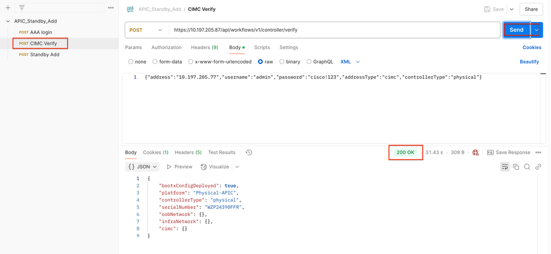This screenshot has height=254, width=551.
Task: Open the Save options dropdown arrow
Action: pyautogui.click(x=512, y=9)
